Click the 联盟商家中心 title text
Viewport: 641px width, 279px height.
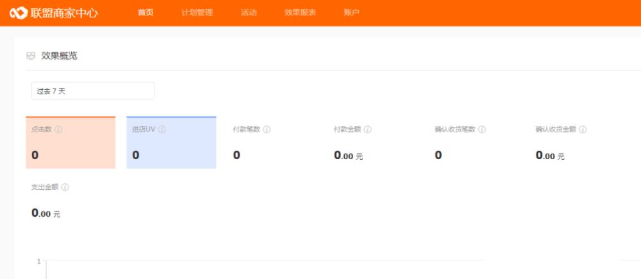click(x=64, y=13)
